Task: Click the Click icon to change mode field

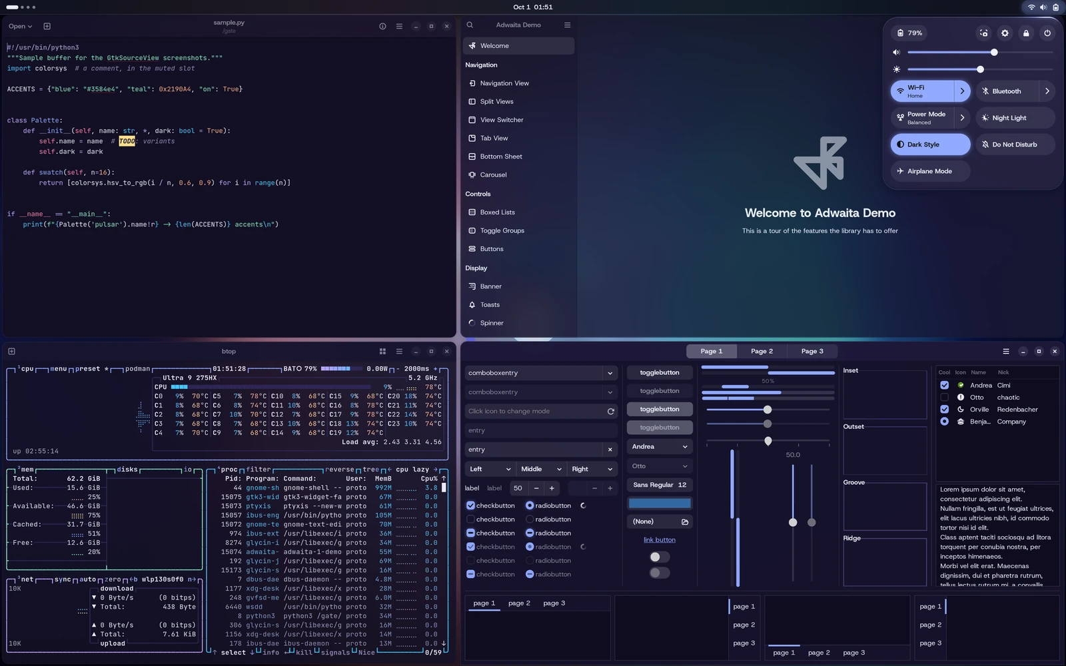Action: [x=533, y=411]
